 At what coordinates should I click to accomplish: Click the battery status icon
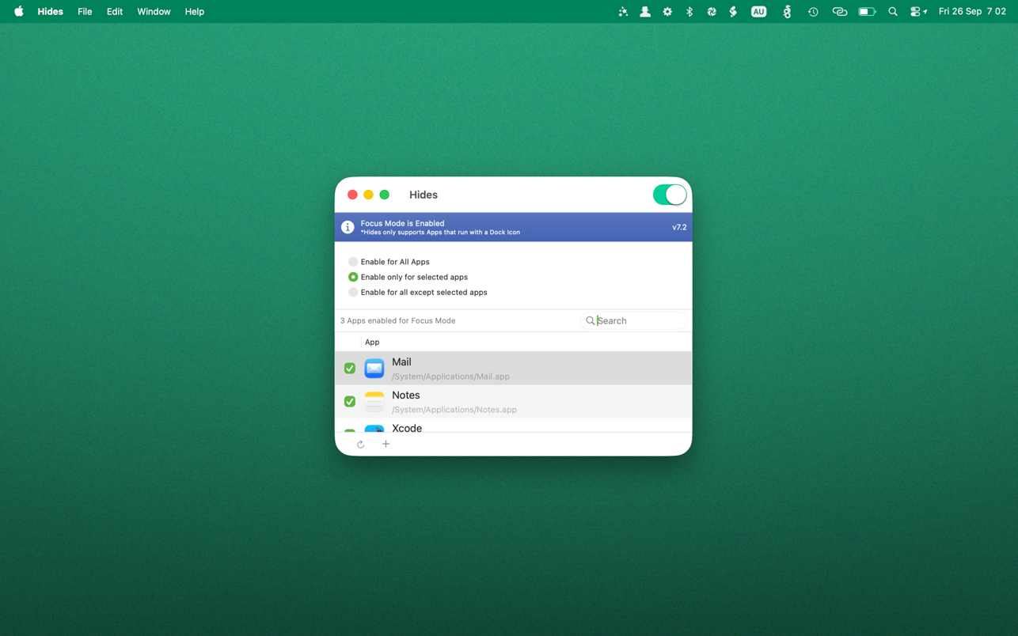[x=868, y=12]
